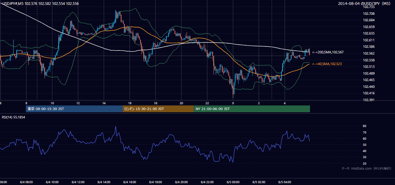Click price axis value 102.562
The height and width of the screenshot is (185, 395).
369,53
